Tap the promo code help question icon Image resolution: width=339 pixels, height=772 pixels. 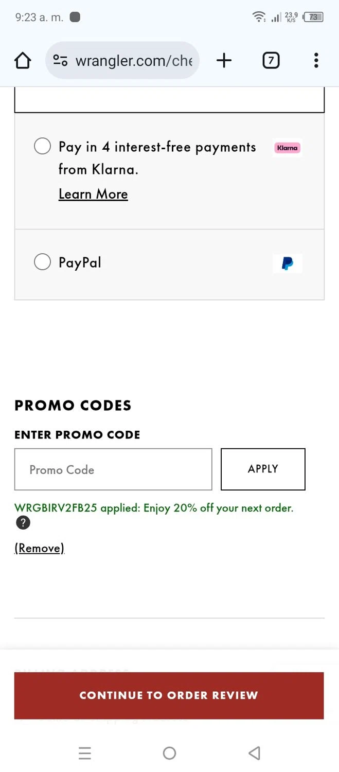click(23, 523)
